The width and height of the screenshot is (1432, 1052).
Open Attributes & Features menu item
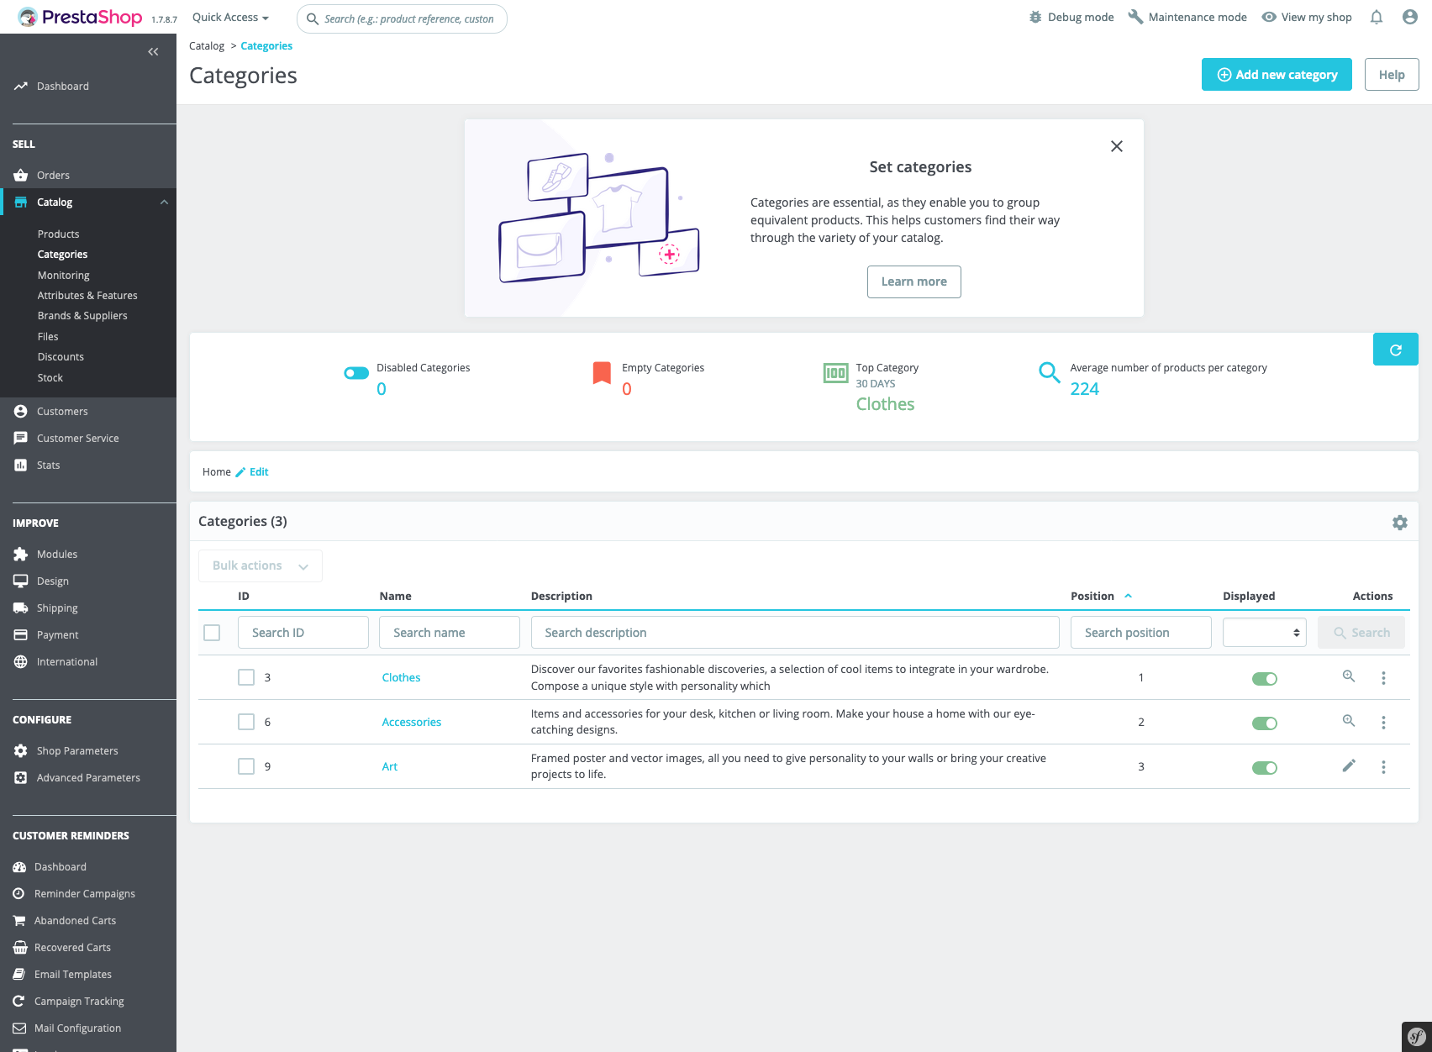tap(87, 295)
